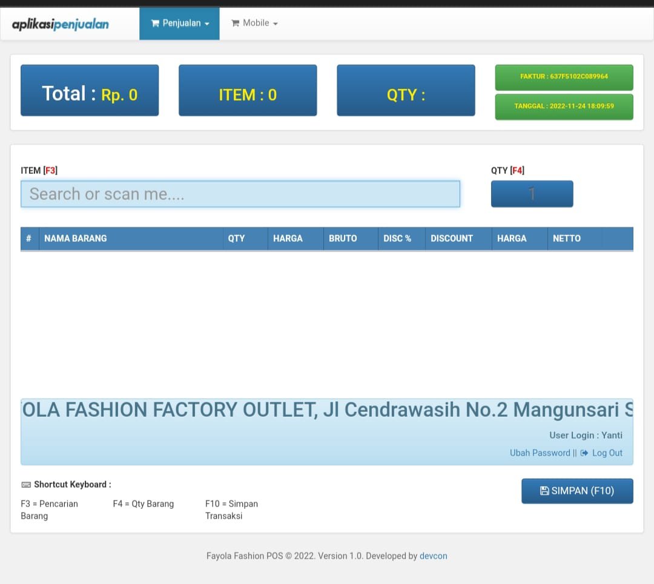Screen dimensions: 654x584
Task: Click the cart icon beside Penjualan
Action: pos(155,24)
